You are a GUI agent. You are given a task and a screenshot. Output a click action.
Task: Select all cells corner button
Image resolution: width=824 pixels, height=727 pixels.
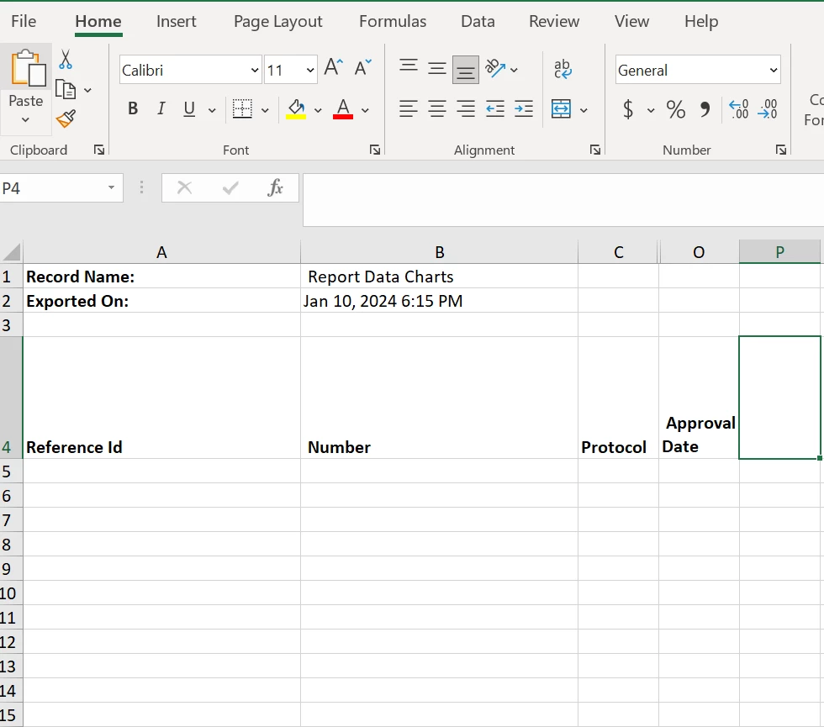point(12,252)
